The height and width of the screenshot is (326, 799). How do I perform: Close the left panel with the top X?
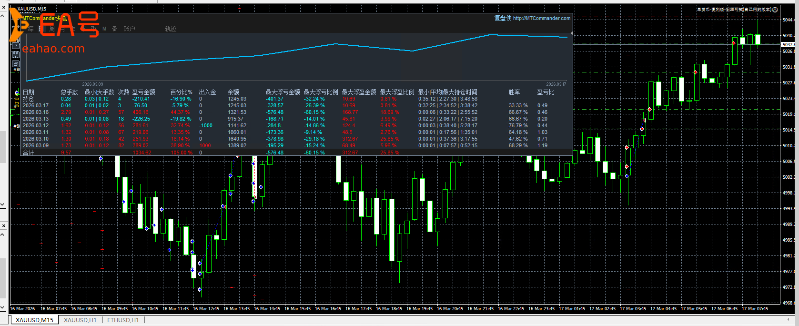4,8
